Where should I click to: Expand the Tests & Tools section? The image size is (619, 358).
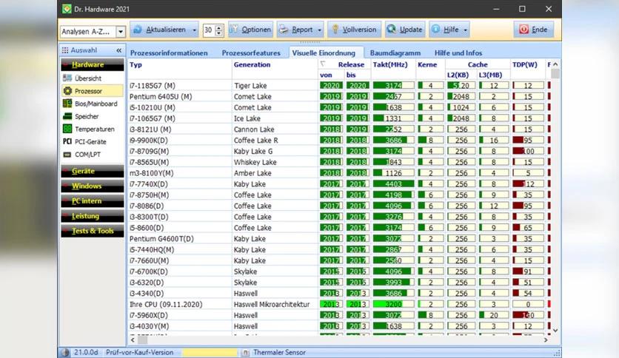pos(93,231)
